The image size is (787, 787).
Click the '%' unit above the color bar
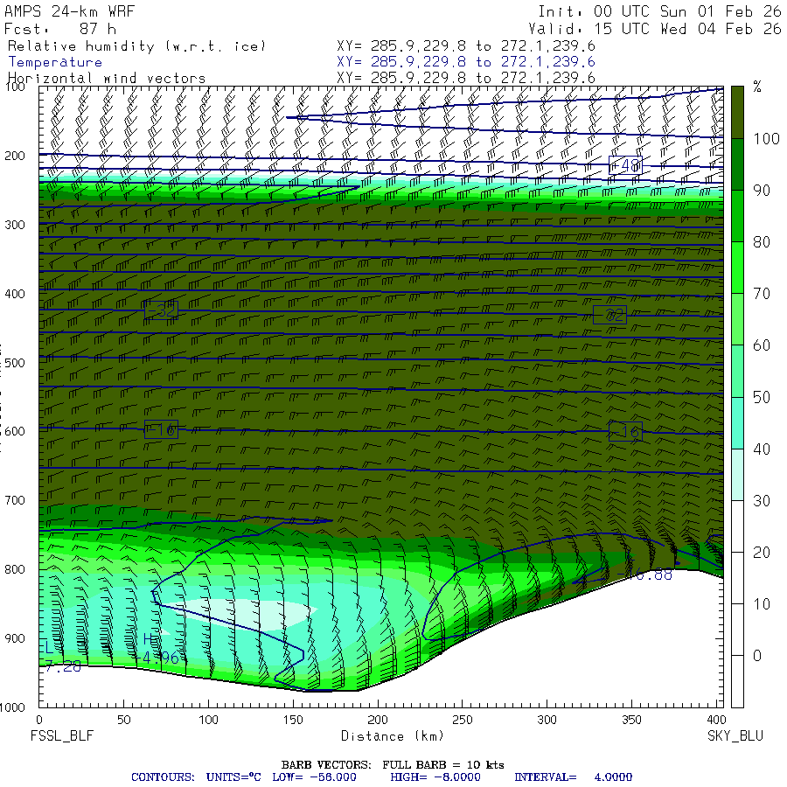[x=757, y=87]
